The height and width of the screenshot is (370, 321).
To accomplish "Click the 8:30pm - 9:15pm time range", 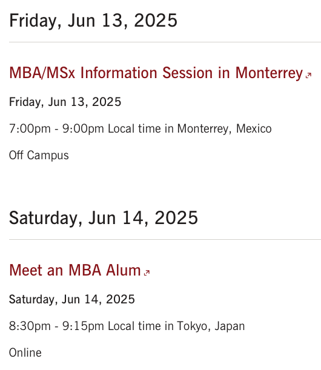I will [56, 326].
